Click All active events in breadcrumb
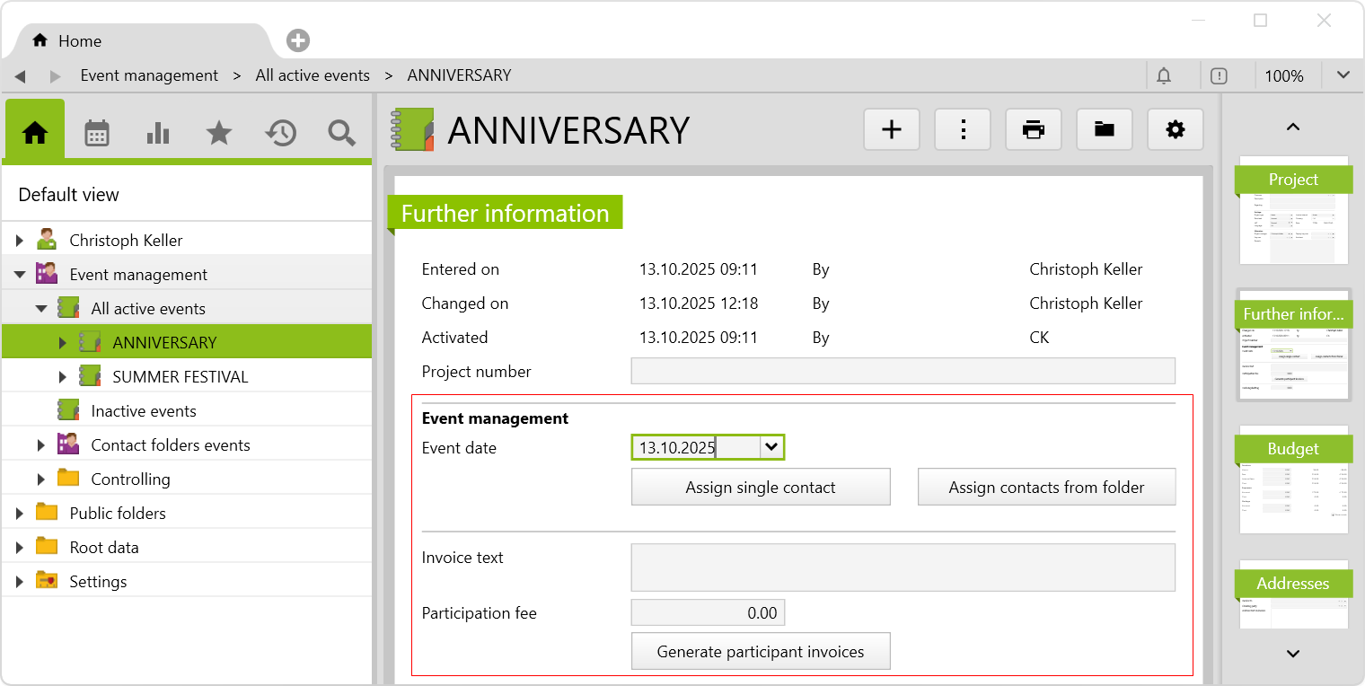 pyautogui.click(x=313, y=76)
